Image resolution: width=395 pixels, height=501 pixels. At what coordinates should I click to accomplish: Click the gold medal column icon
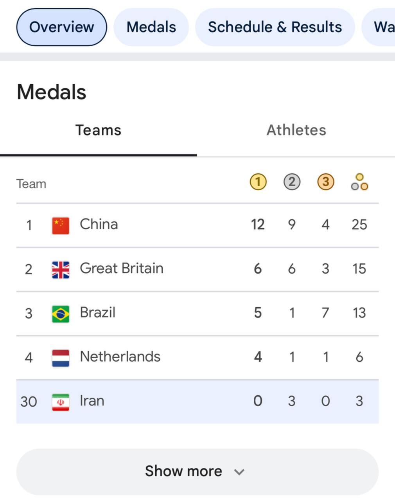(258, 182)
